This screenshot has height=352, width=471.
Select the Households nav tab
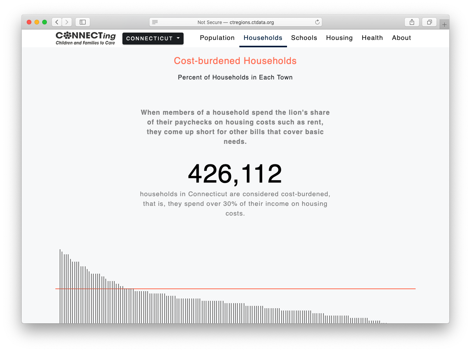point(263,38)
